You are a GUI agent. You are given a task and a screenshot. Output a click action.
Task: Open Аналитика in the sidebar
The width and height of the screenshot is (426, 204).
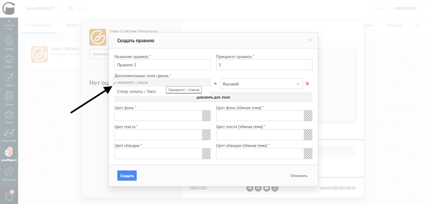[x=9, y=134]
